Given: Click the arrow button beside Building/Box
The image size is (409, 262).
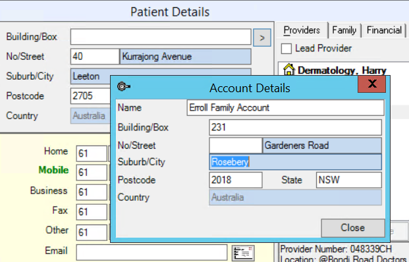Looking at the screenshot, I should click(262, 38).
